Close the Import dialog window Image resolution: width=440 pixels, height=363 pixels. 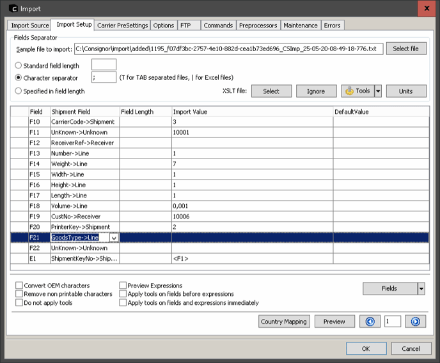[427, 8]
